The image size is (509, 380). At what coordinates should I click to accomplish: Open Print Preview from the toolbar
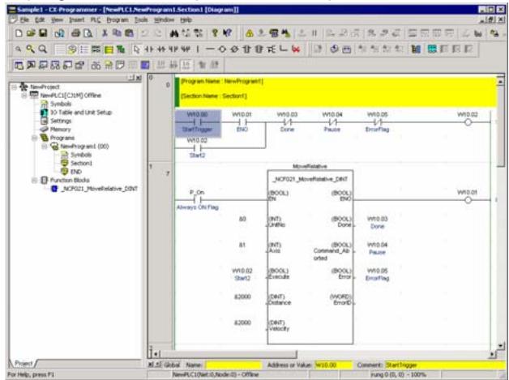[x=88, y=33]
